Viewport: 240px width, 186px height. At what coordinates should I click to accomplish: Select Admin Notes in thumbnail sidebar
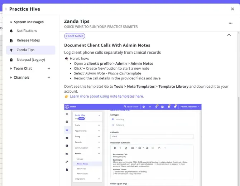[87, 164]
